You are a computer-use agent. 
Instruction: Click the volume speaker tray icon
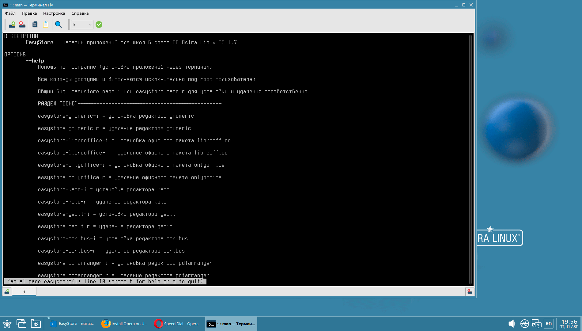click(512, 324)
